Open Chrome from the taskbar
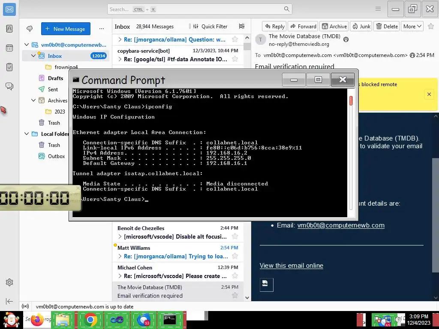Image resolution: width=439 pixels, height=329 pixels. coord(90,320)
